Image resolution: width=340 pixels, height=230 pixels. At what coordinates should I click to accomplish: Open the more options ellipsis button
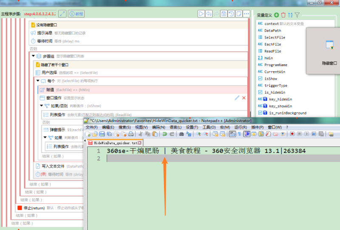[246, 14]
